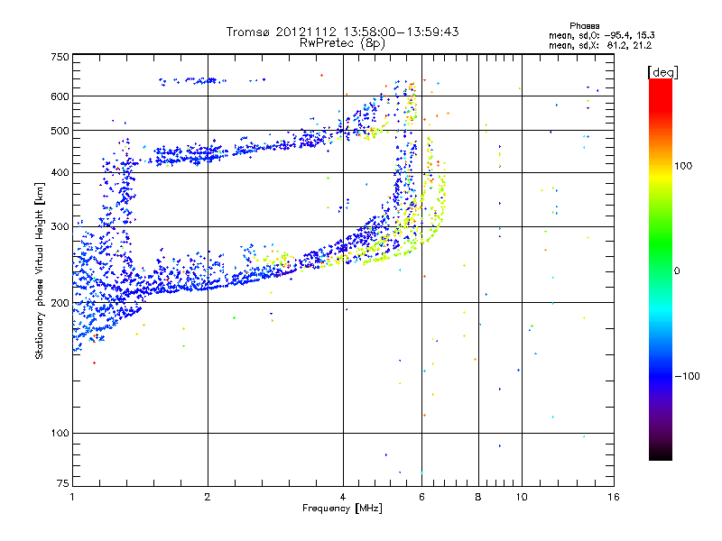Click the "Frequency [MHz]" axis label

coord(342,509)
